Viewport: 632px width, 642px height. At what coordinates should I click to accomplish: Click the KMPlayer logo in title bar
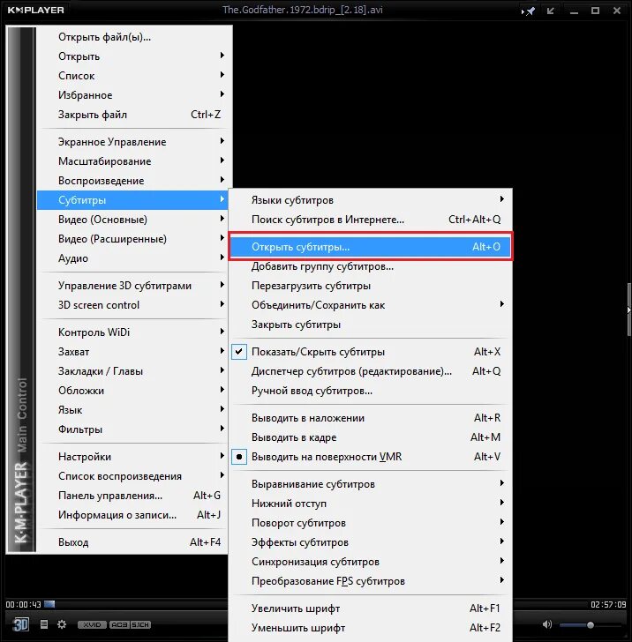click(35, 10)
